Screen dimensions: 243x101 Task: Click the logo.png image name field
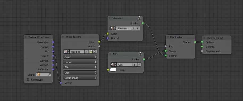[x=77, y=52]
